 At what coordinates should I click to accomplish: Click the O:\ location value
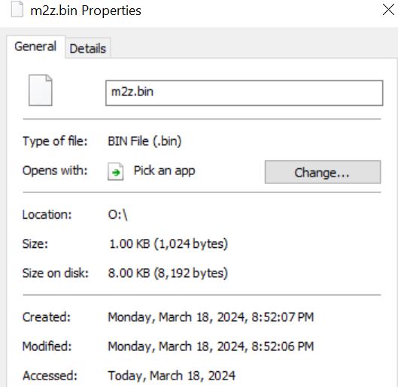click(117, 215)
